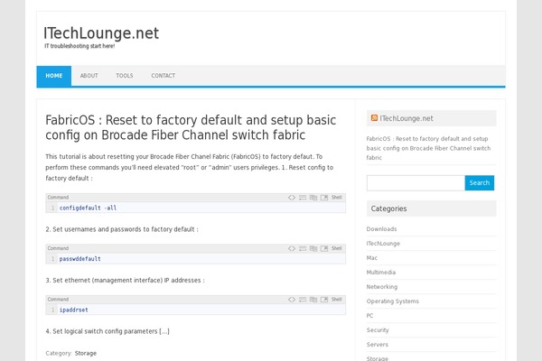Click '2. Set usernames and passwords' text
Screen dimensions: 542x361
point(122,229)
